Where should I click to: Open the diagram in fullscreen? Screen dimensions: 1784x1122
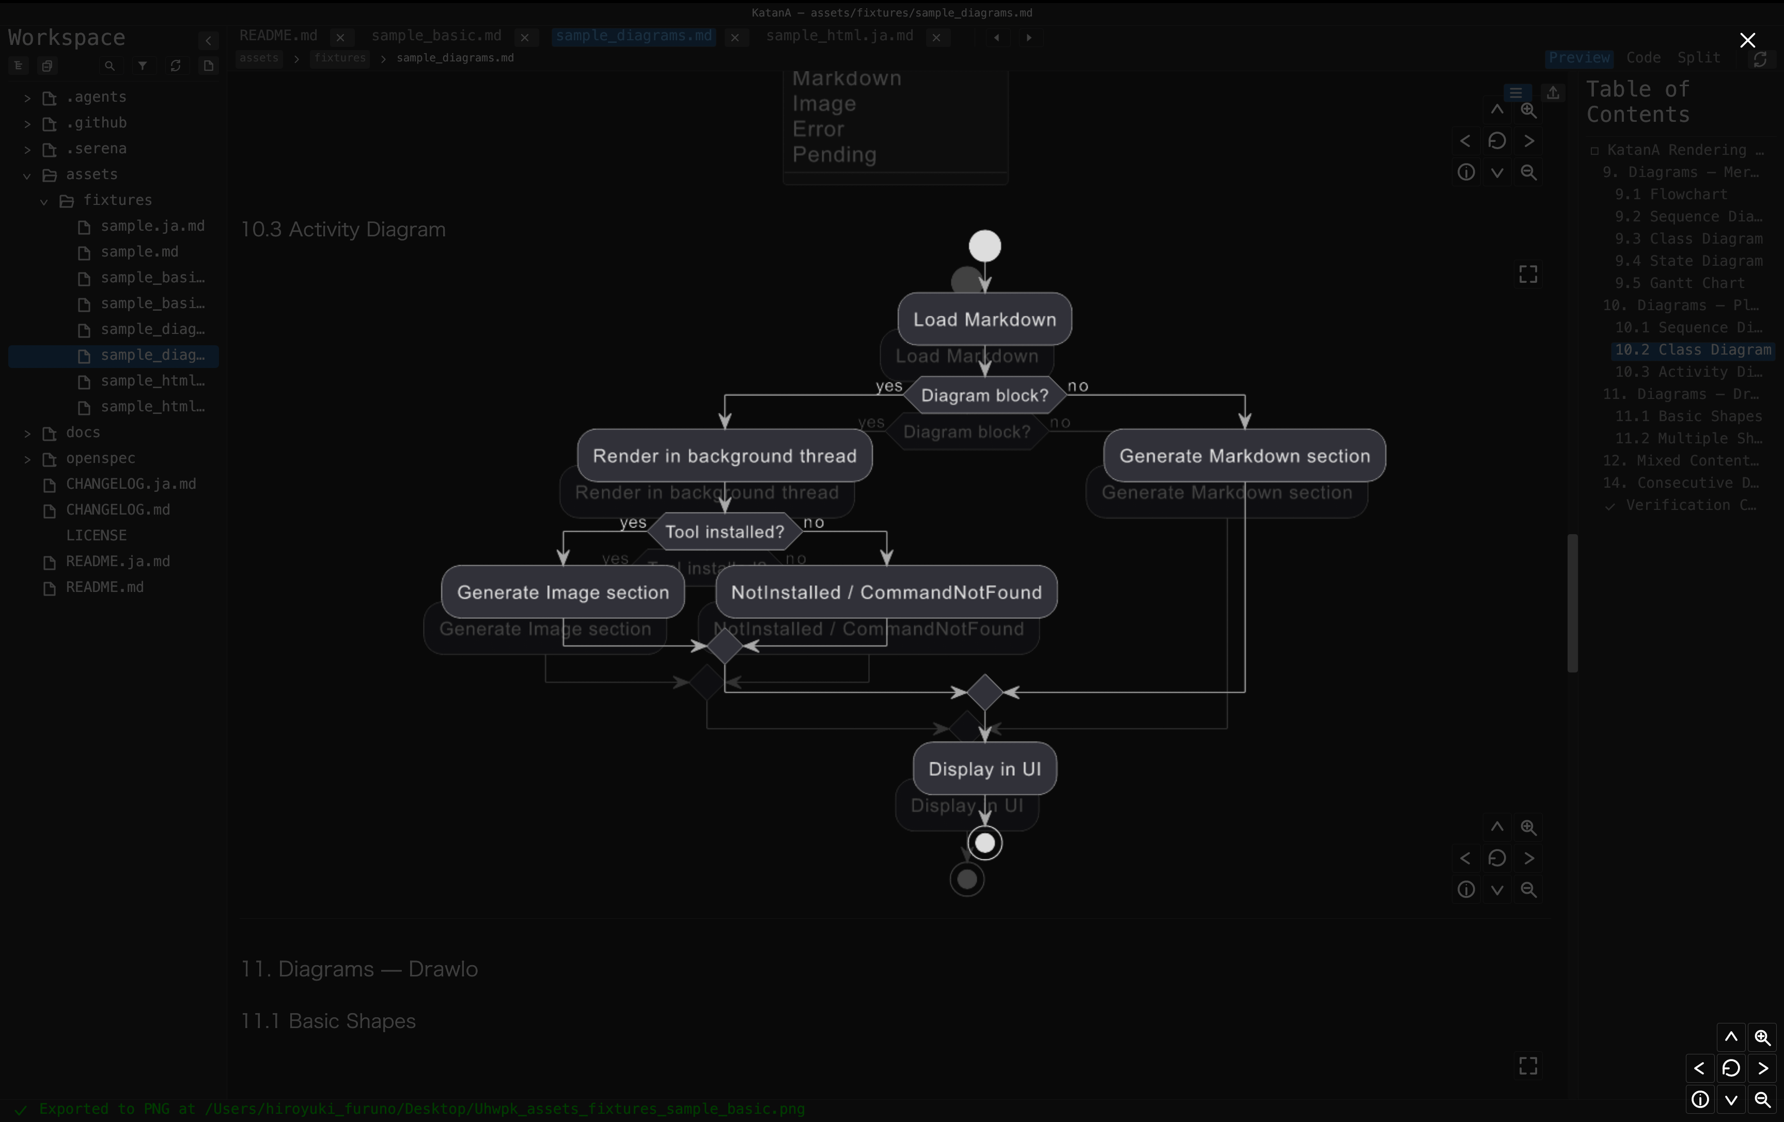coord(1528,274)
